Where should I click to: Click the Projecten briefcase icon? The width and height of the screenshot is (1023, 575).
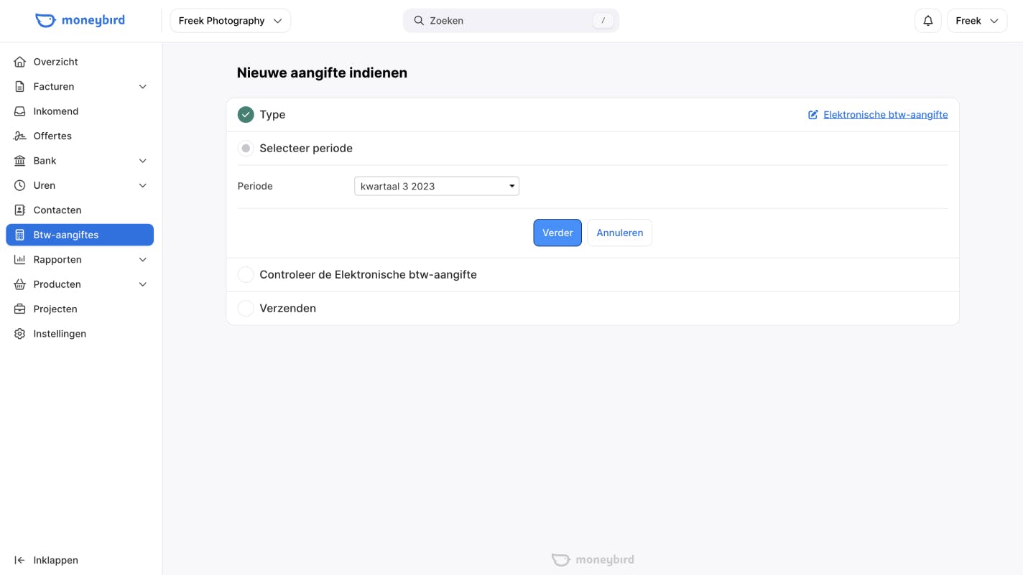pos(20,309)
